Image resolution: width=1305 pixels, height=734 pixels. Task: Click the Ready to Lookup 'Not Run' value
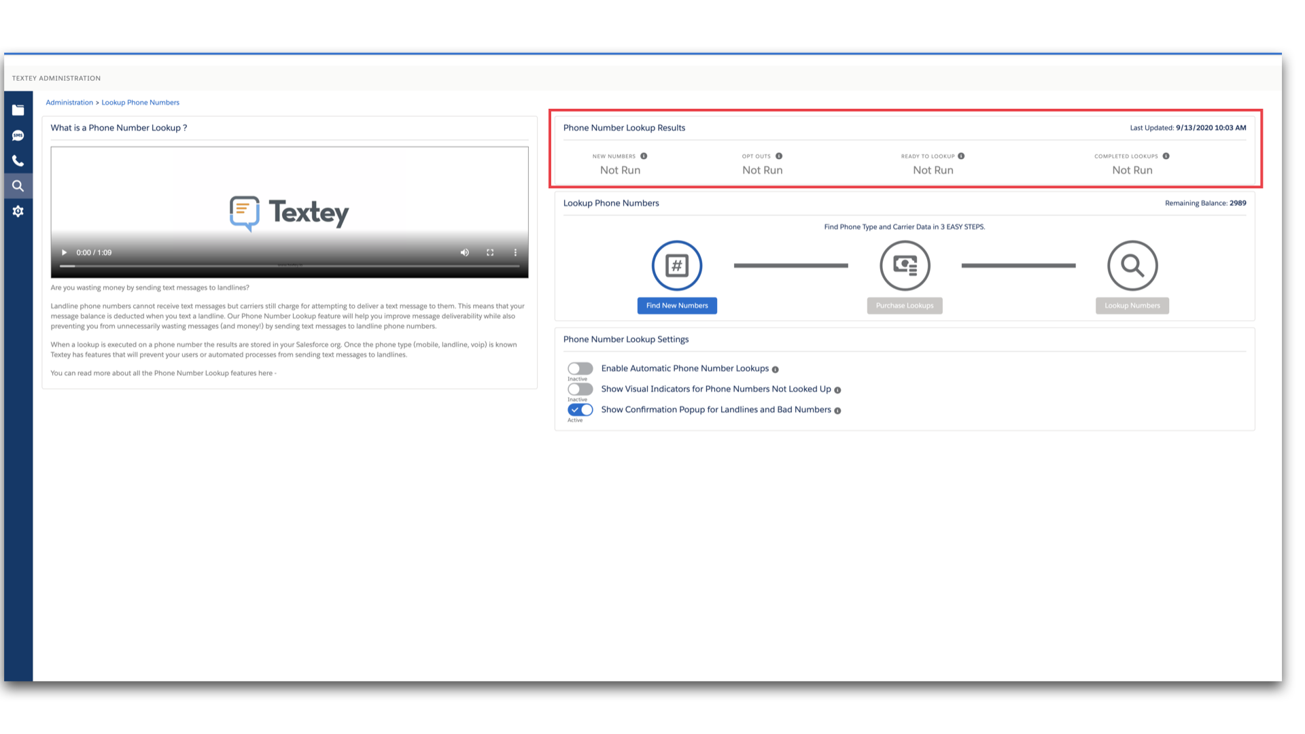click(x=933, y=171)
